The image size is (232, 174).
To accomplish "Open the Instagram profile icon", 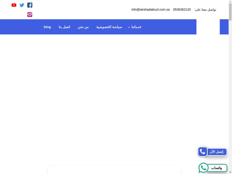I will (x=30, y=15).
